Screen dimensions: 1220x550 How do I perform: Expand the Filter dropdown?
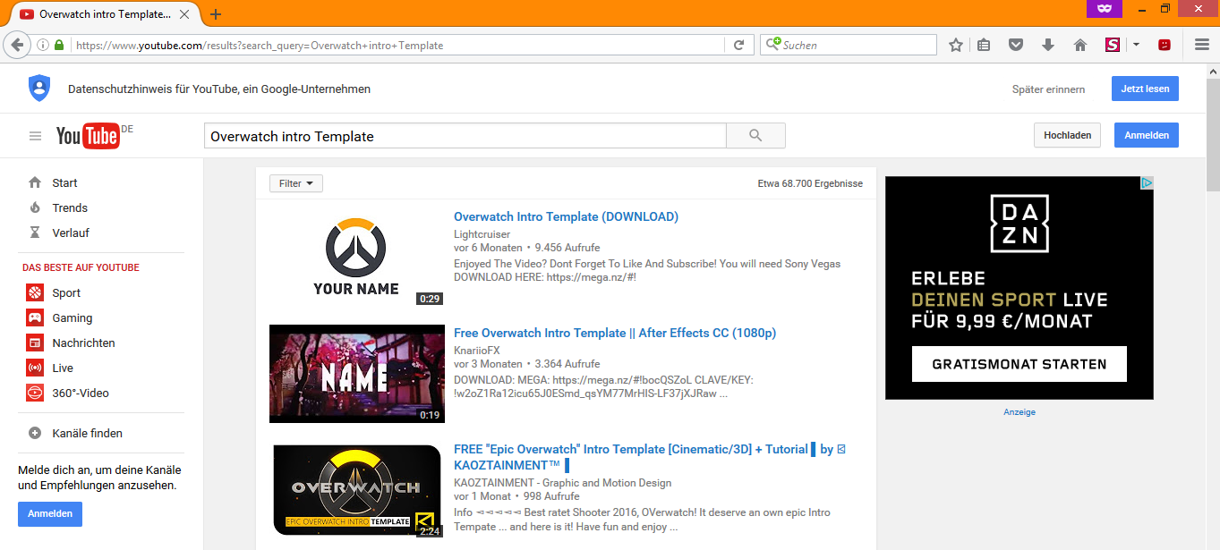(x=296, y=183)
